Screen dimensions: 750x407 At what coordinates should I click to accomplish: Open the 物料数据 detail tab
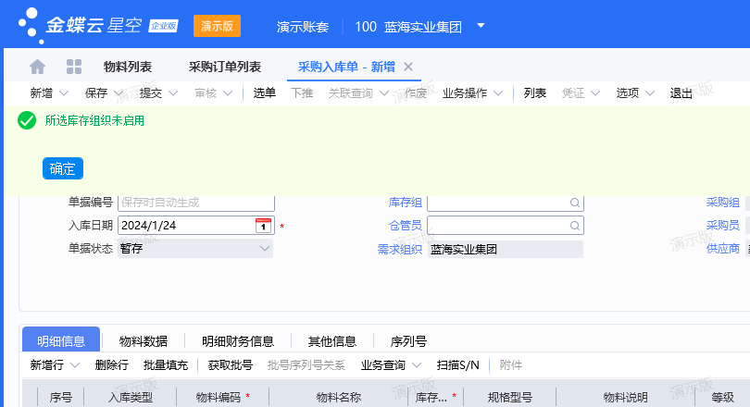tap(144, 340)
